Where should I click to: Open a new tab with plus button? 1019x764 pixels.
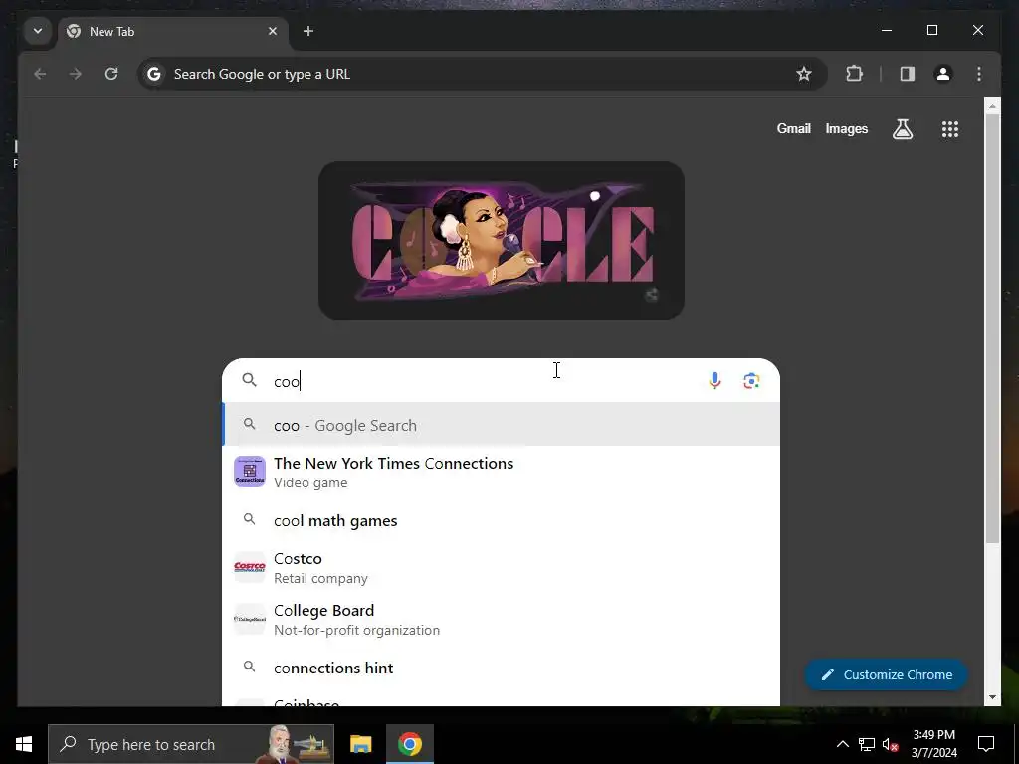(x=308, y=31)
